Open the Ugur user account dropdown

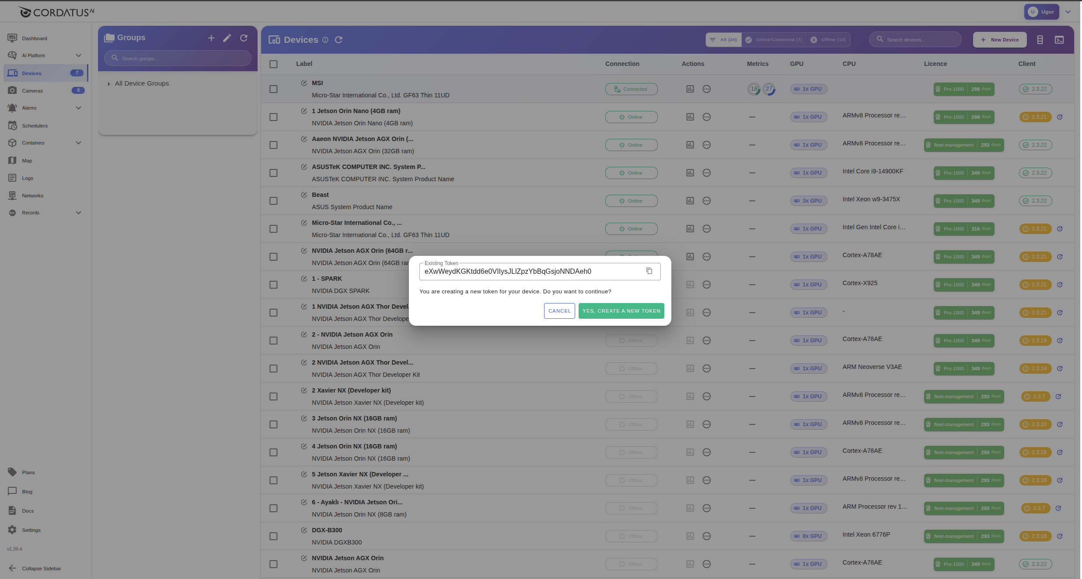point(1068,12)
